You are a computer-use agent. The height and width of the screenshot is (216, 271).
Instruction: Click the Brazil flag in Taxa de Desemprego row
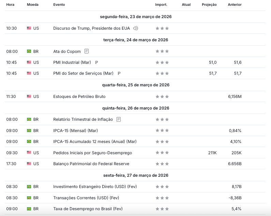(29, 208)
